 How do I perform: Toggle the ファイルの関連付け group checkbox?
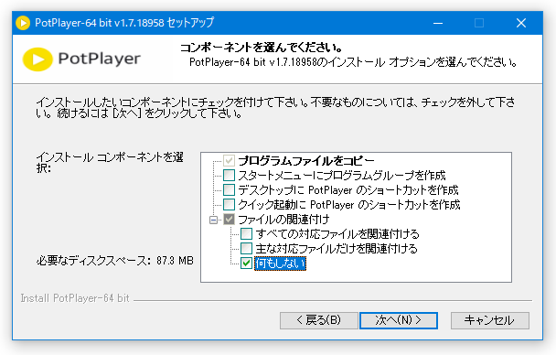[x=229, y=220]
